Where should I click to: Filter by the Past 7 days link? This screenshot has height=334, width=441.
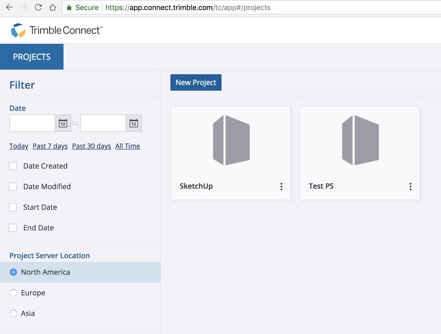pos(50,146)
